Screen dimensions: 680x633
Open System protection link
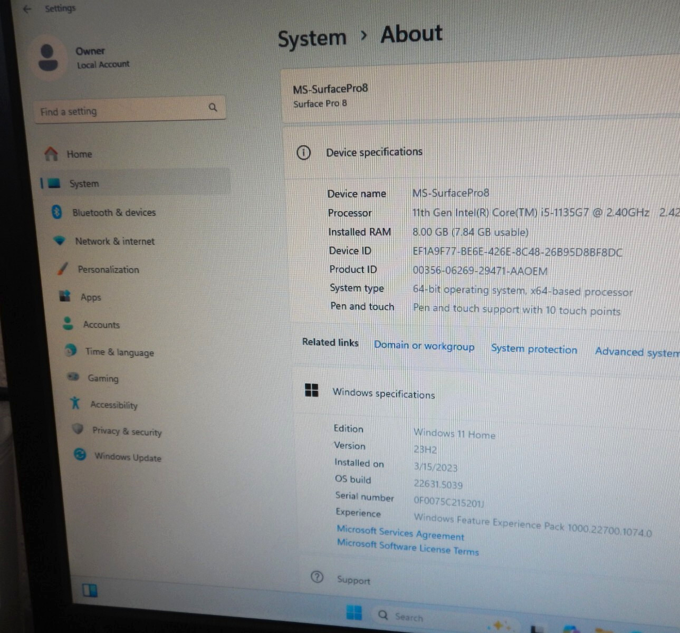(534, 349)
